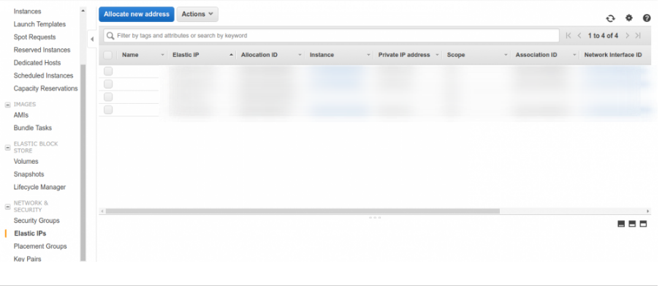Open Capacity Reservations in the sidebar
Screen dimensions: 662x286
tap(45, 89)
